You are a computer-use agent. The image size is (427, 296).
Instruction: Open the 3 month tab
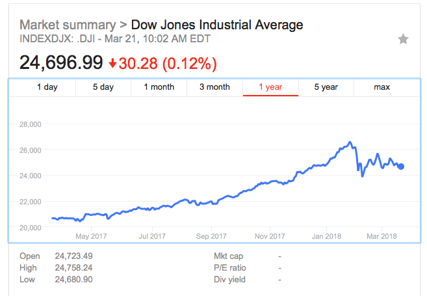coord(214,87)
